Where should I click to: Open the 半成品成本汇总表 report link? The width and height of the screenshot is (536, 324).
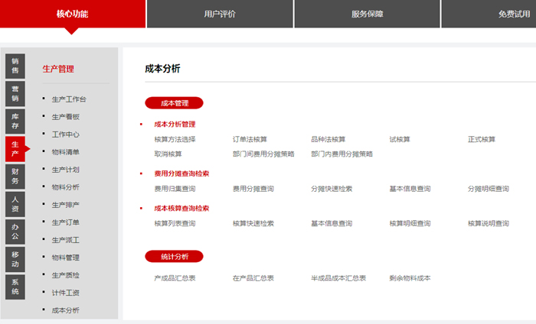338,278
